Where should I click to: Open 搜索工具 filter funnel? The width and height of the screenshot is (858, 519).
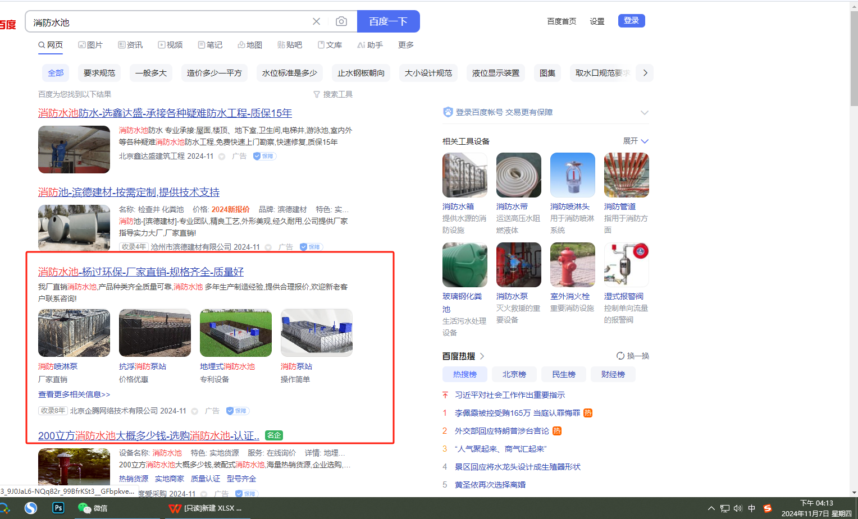(333, 94)
